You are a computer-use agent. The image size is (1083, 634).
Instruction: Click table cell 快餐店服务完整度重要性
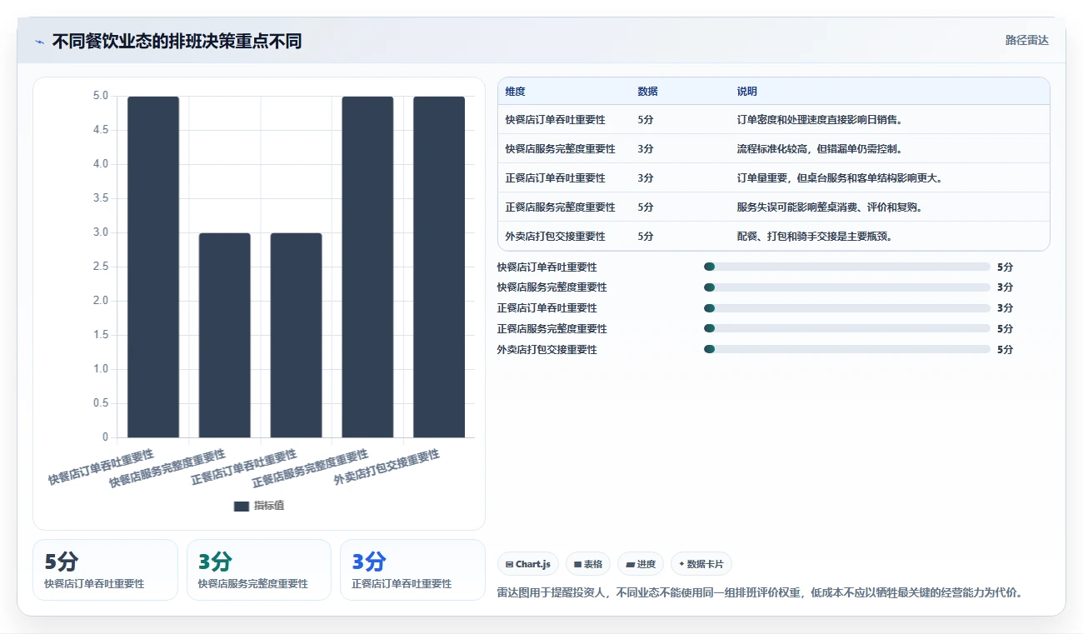coord(561,149)
